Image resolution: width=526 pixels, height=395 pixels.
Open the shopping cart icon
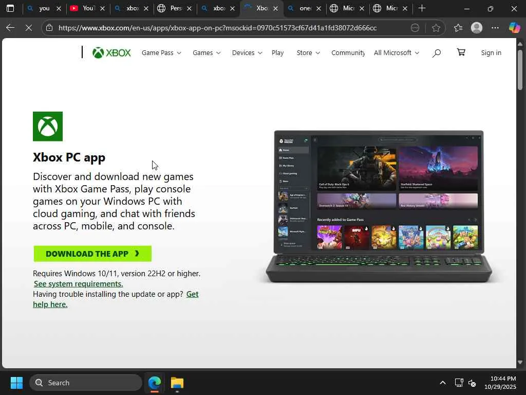[x=461, y=52]
